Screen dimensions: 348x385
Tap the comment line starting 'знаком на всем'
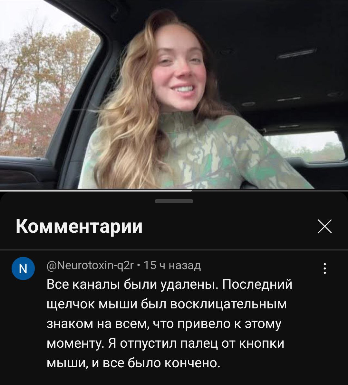point(164,324)
